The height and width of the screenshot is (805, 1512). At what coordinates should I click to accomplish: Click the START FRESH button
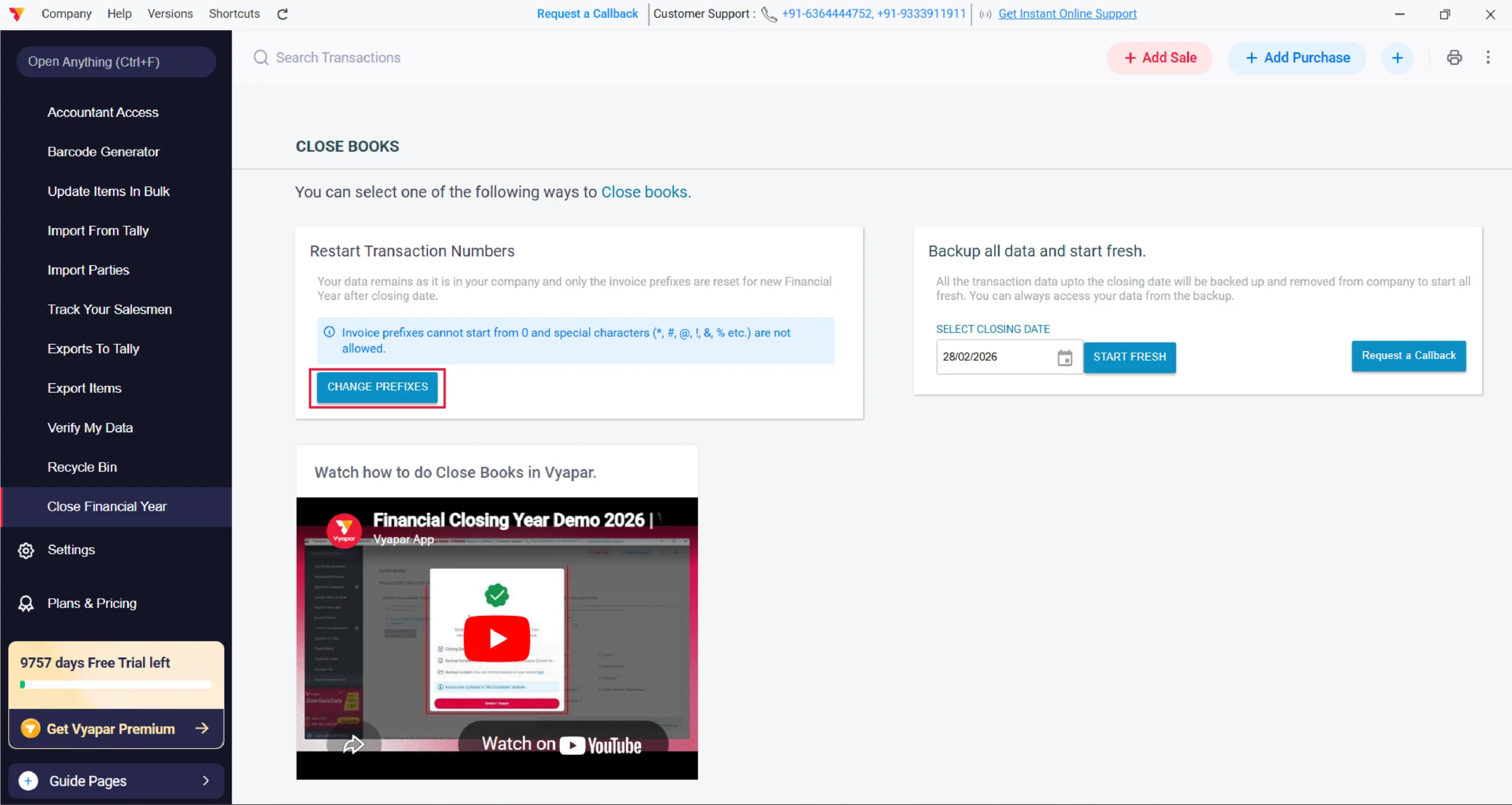point(1130,357)
